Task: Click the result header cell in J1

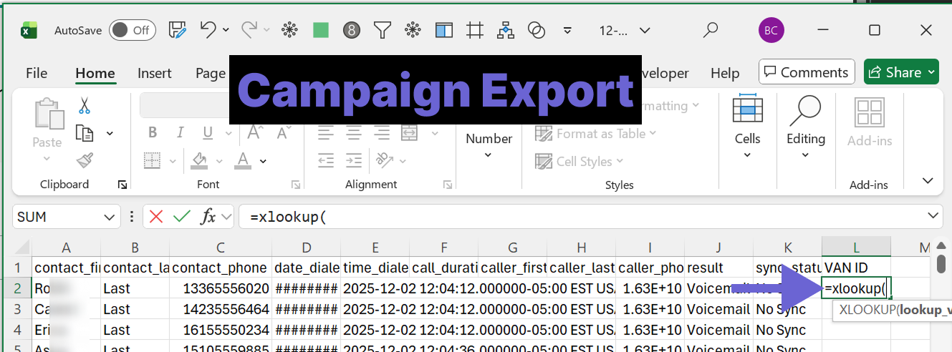Action: (x=718, y=268)
